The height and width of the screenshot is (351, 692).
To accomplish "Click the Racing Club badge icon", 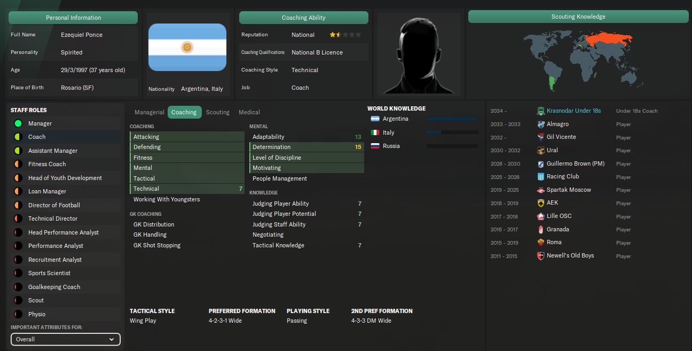I will pyautogui.click(x=541, y=177).
